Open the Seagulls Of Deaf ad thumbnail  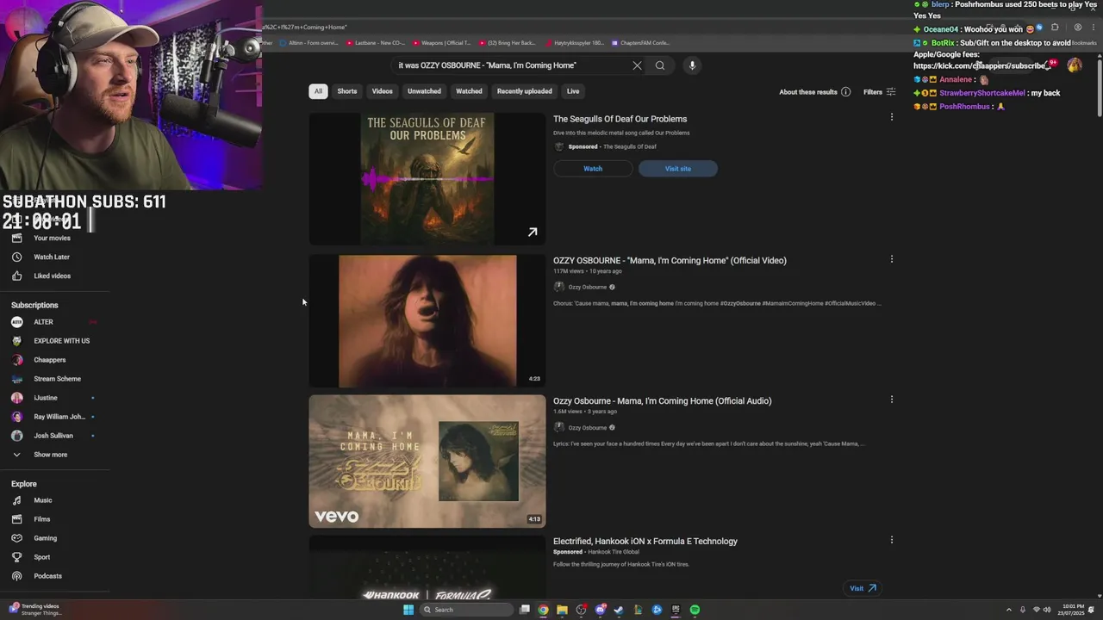pos(427,178)
